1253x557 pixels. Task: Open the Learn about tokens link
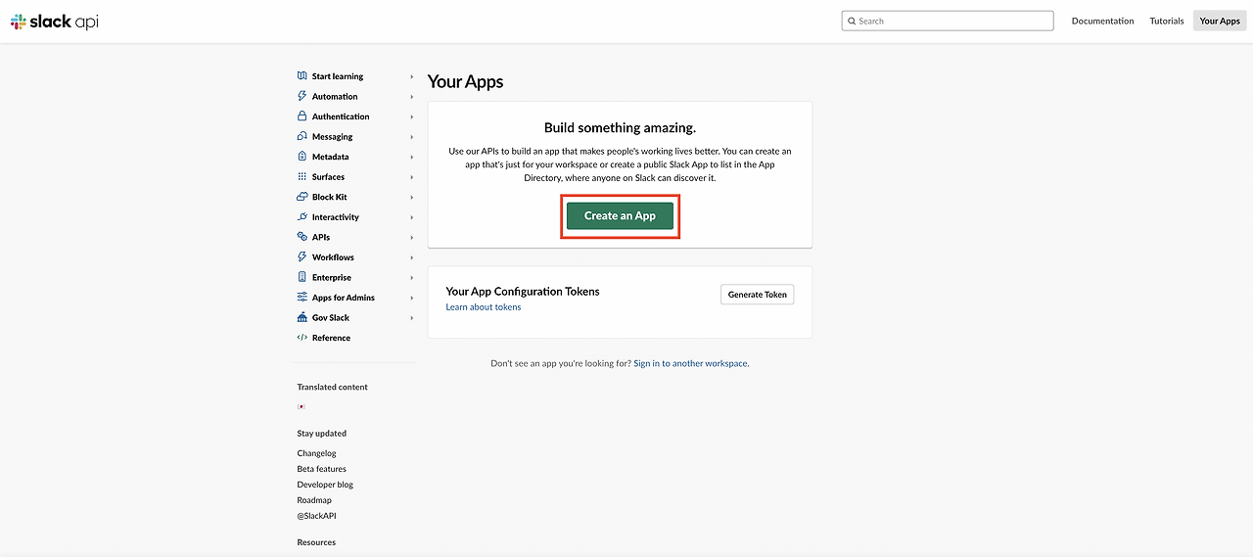(484, 307)
